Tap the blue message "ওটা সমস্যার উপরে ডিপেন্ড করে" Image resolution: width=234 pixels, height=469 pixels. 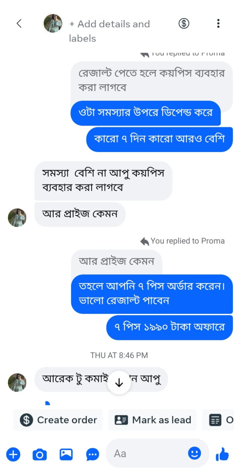145,113
